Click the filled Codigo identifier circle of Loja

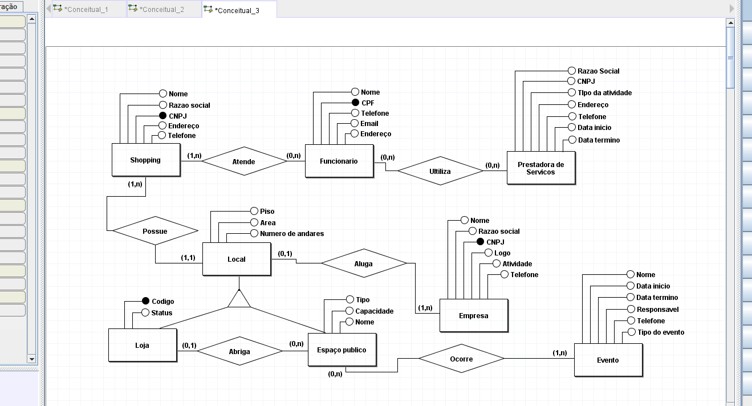[145, 301]
